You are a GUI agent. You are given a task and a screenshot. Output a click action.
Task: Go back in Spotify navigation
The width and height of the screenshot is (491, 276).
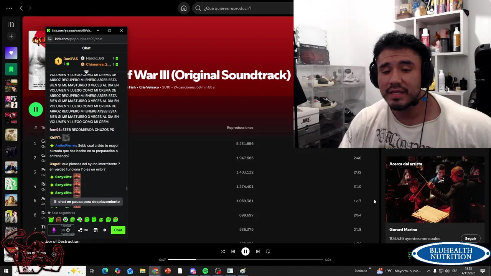[x=21, y=8]
